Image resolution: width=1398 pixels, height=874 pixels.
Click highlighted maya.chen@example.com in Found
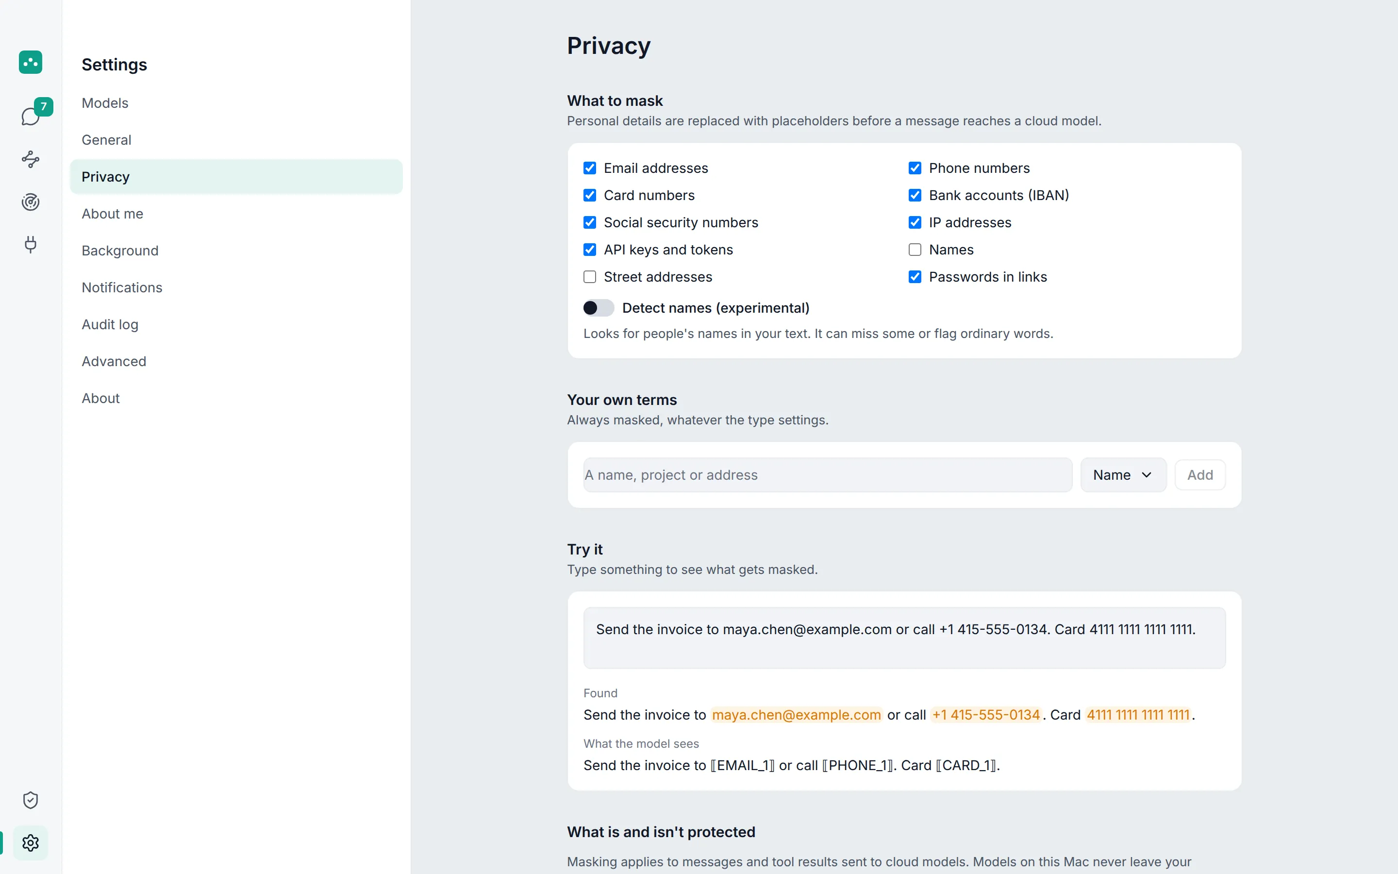[x=796, y=715]
